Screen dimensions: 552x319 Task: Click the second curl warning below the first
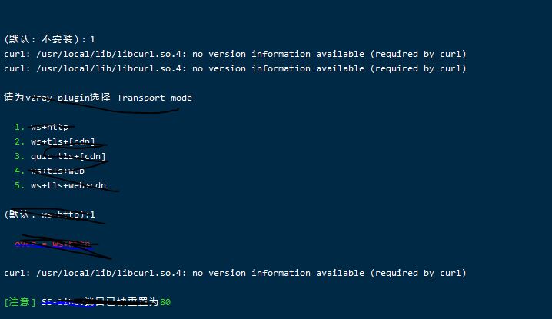click(234, 68)
